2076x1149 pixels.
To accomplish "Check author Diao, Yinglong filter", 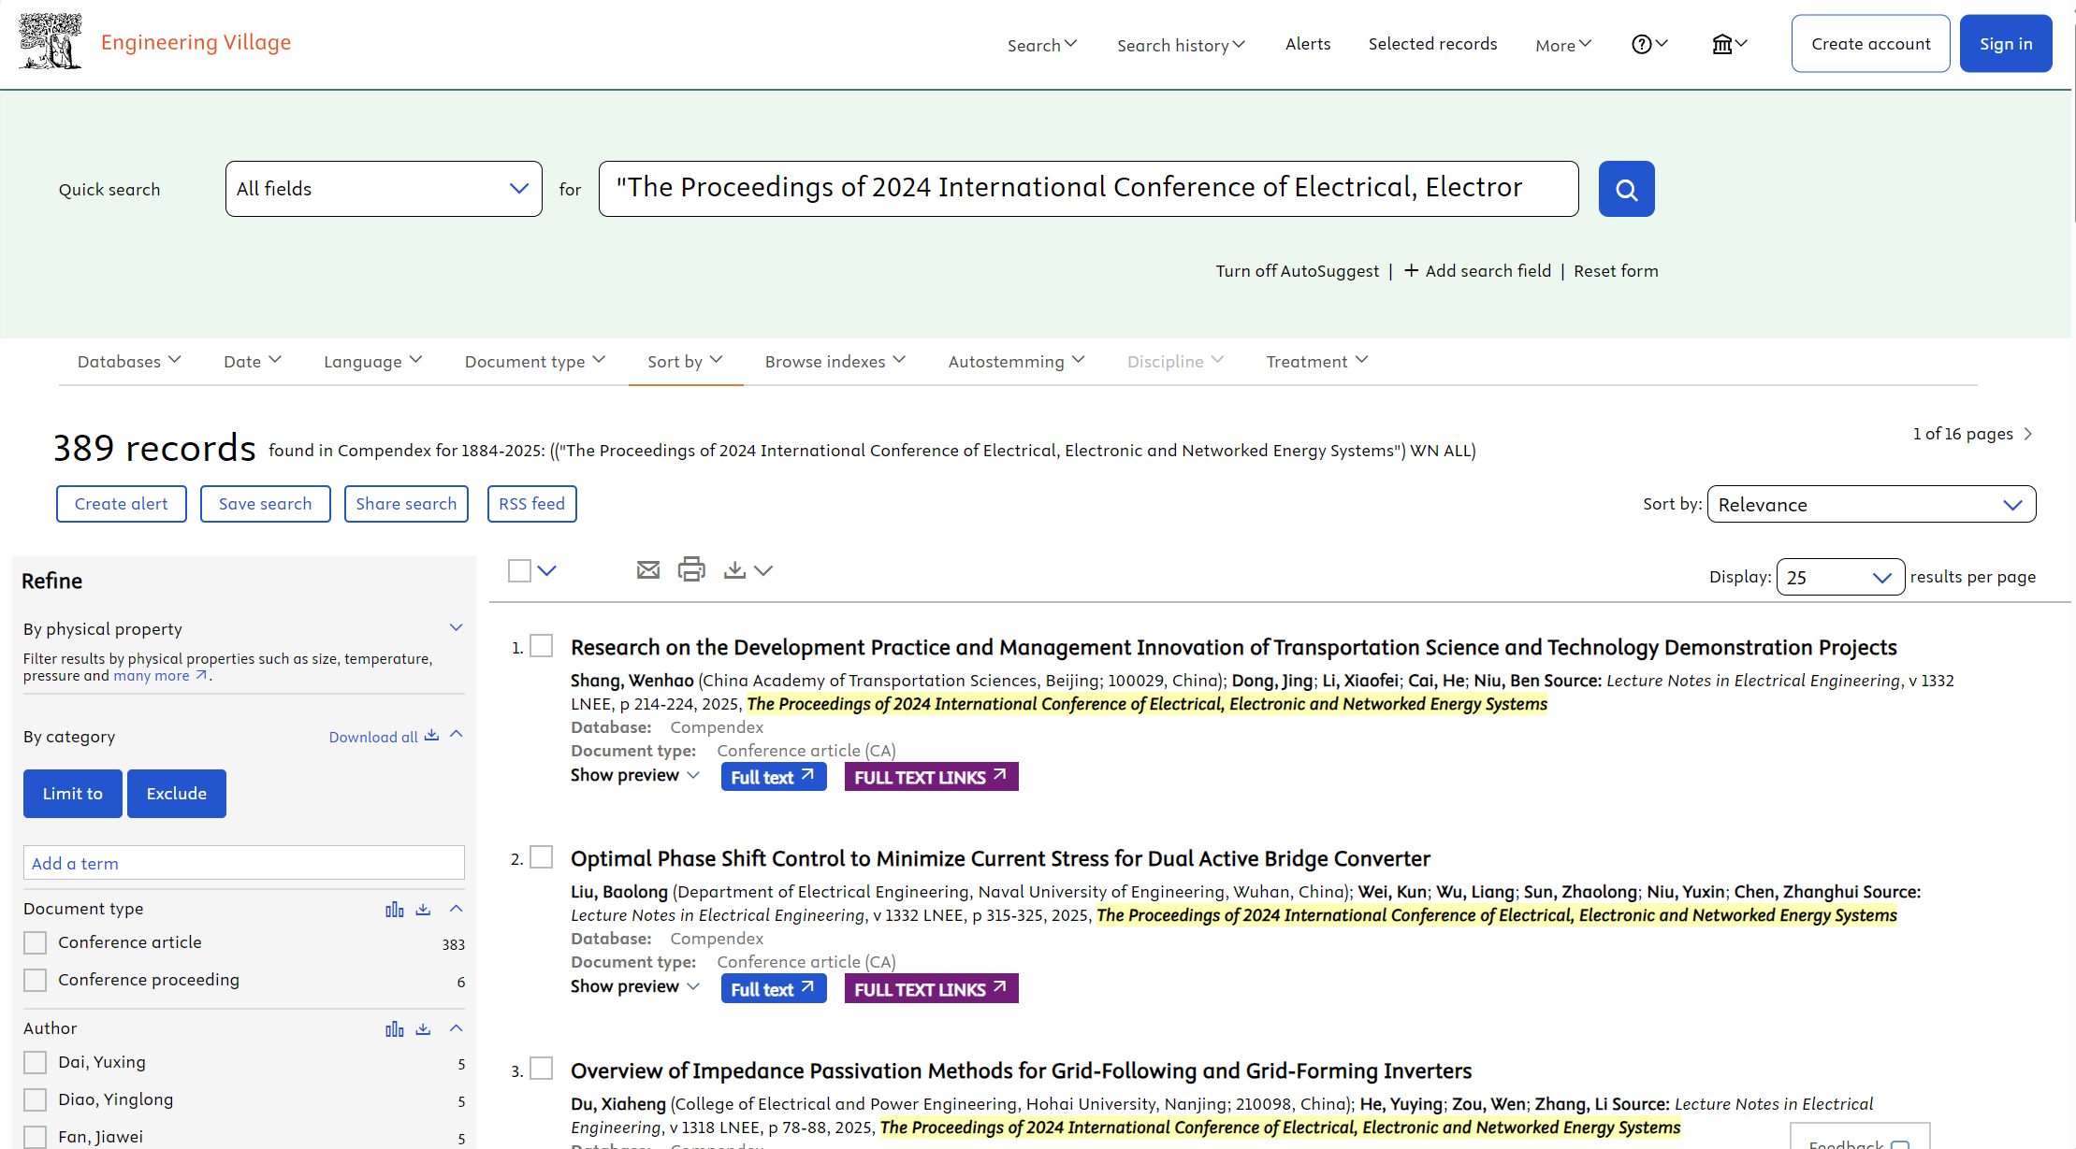I will pyautogui.click(x=36, y=1099).
